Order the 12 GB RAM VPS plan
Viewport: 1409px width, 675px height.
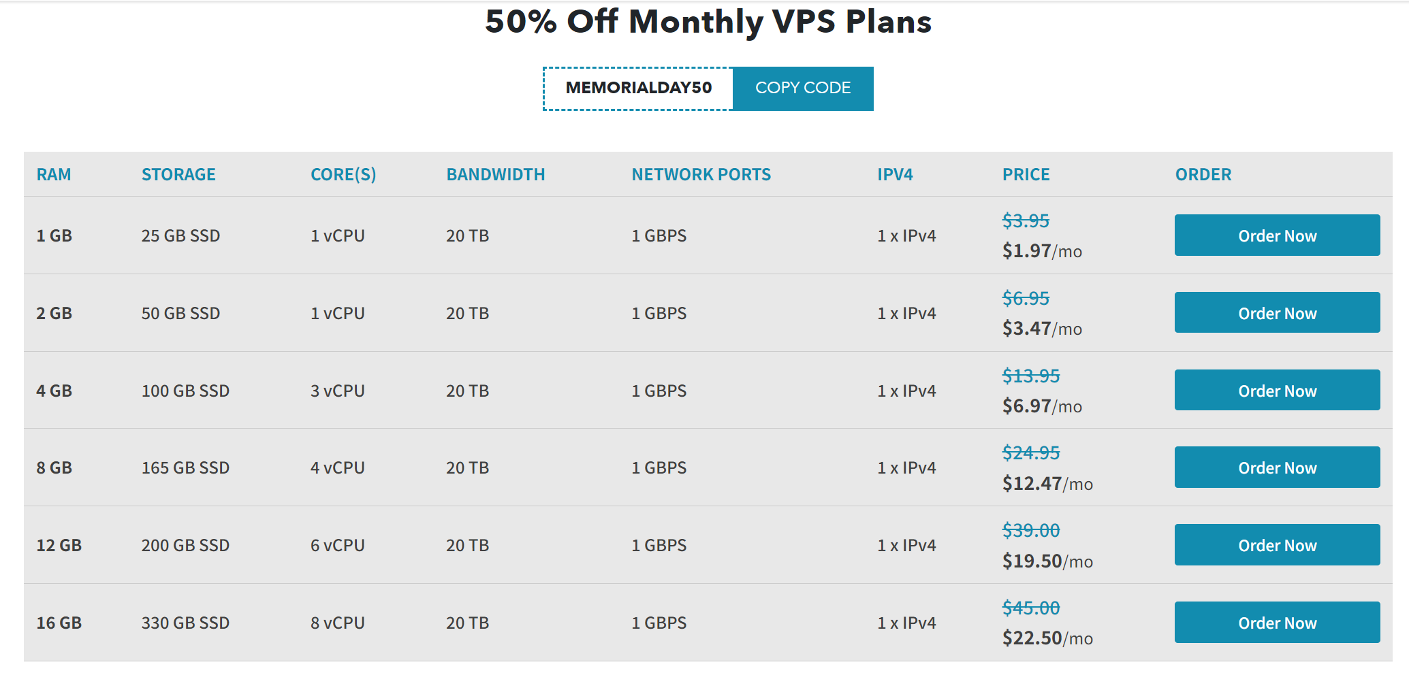click(x=1277, y=545)
